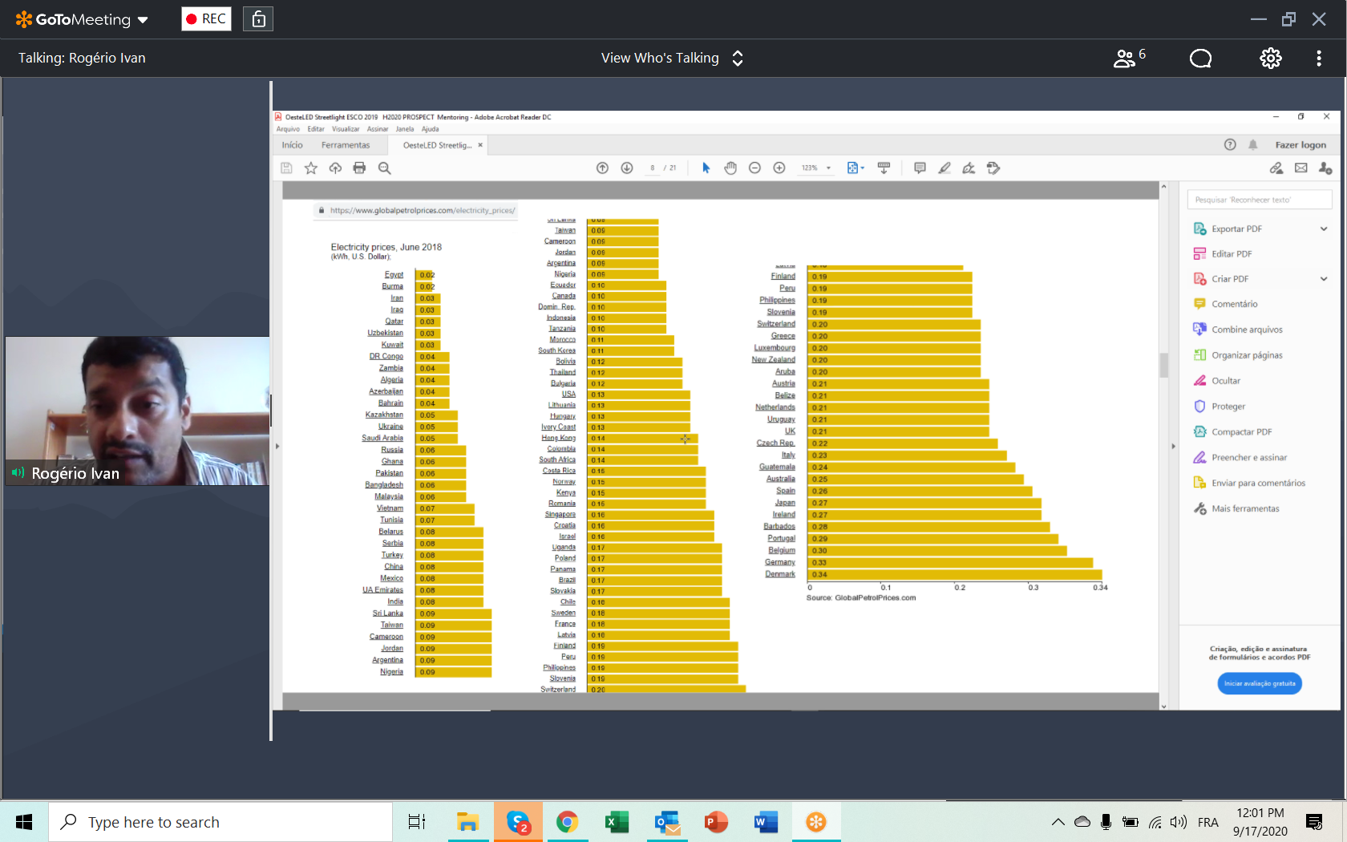Click the page number field
The image size is (1347, 842).
point(652,168)
